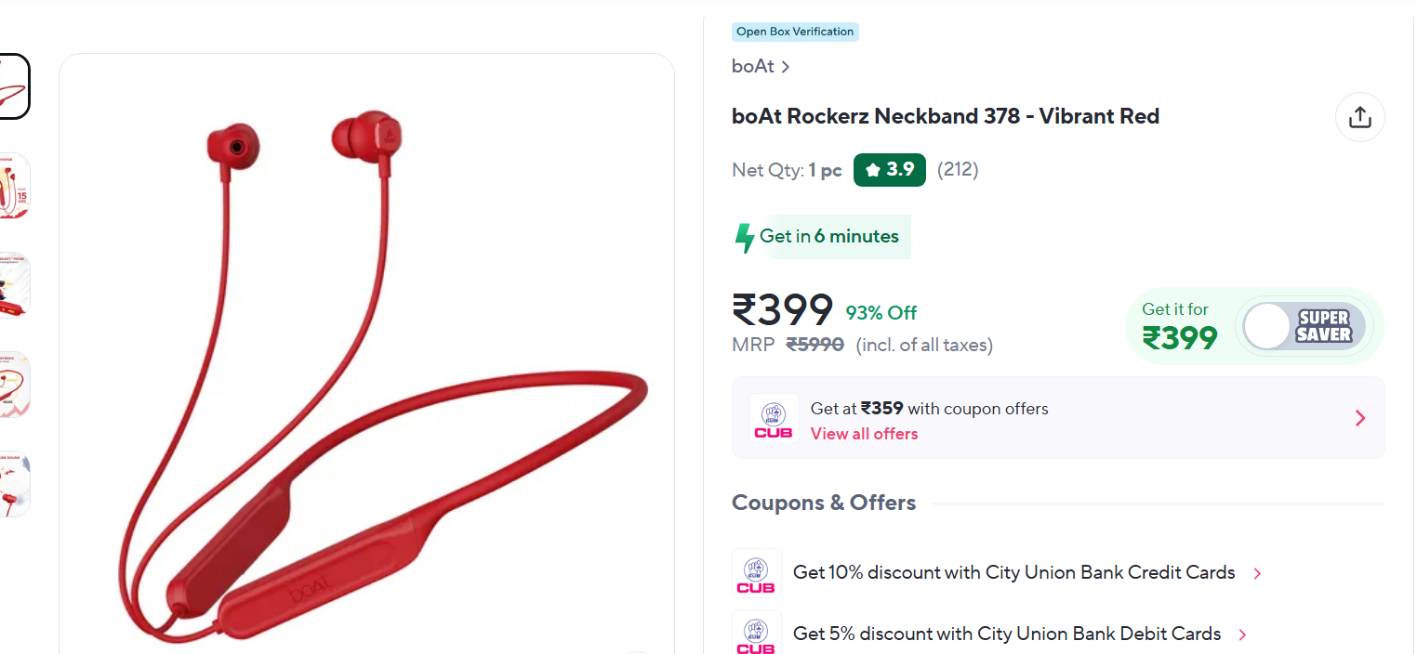Click the star rating 3.9 badge
The height and width of the screenshot is (654, 1417).
[x=889, y=170]
